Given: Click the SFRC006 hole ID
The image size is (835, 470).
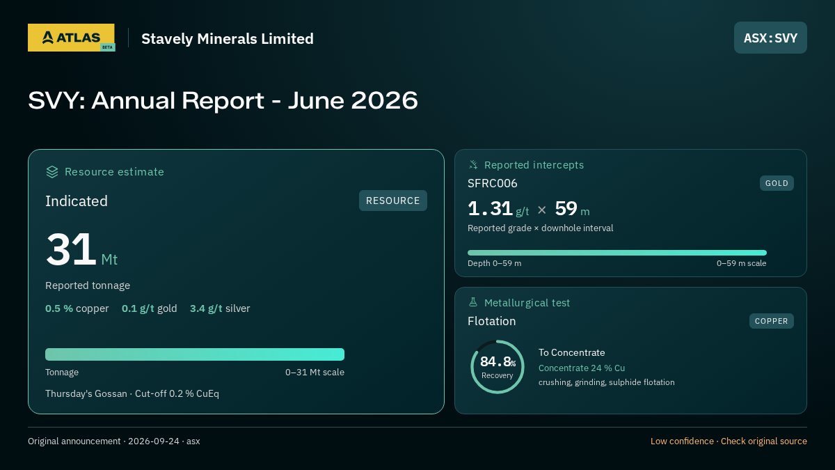Looking at the screenshot, I should coord(493,183).
